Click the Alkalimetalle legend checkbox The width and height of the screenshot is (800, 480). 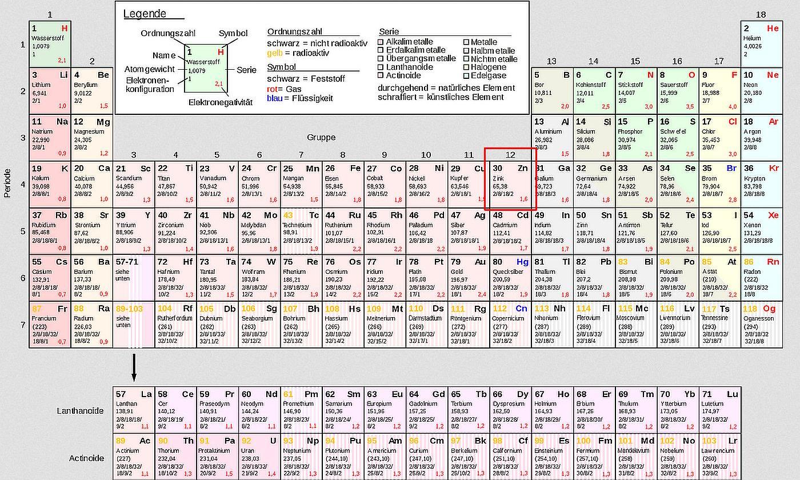pos(381,42)
